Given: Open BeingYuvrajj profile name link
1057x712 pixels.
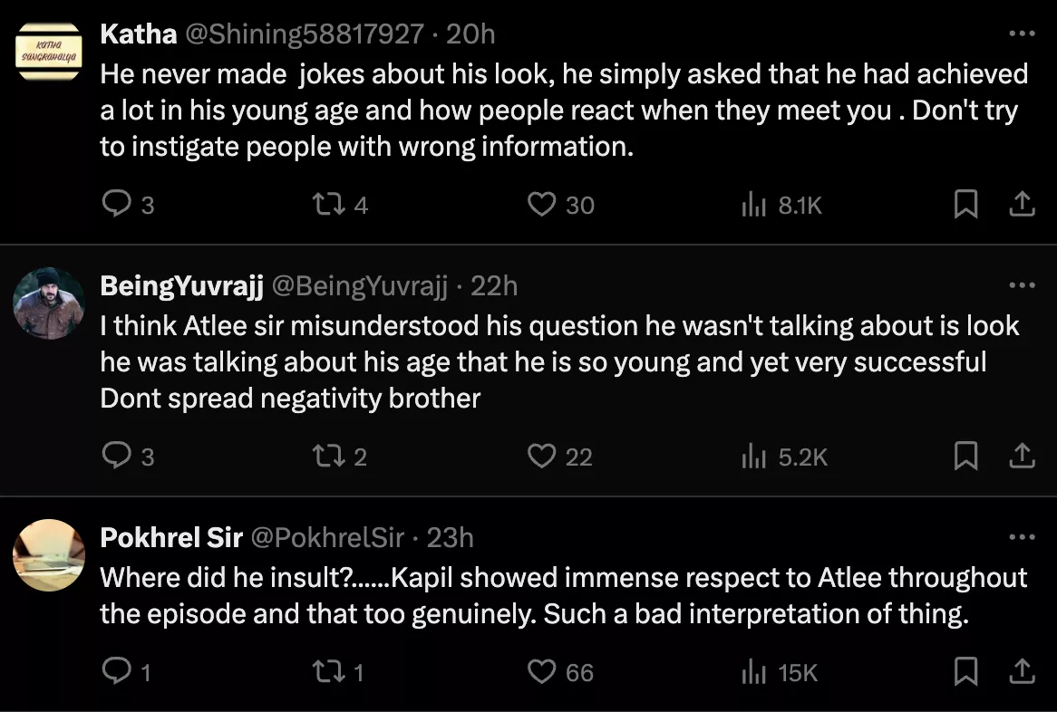Looking at the screenshot, I should pyautogui.click(x=181, y=286).
